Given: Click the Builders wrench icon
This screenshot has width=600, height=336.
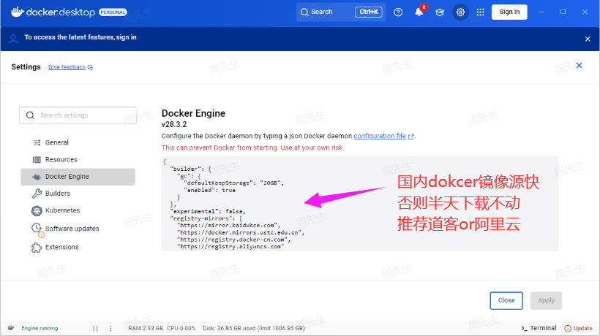Looking at the screenshot, I should 37,194.
